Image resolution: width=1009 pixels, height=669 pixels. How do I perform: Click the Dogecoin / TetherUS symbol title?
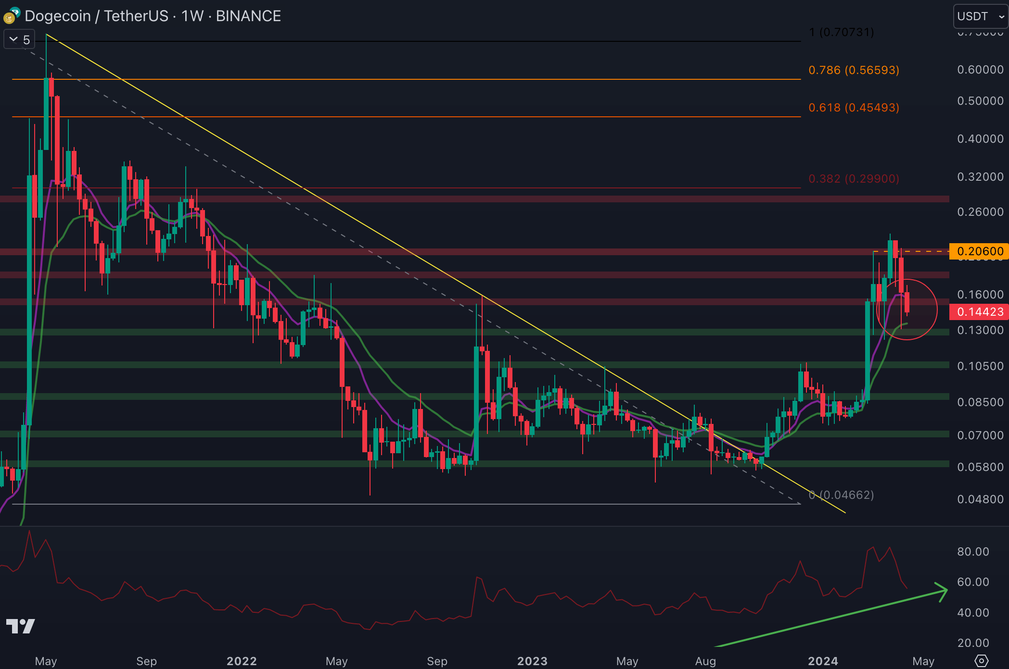point(96,16)
